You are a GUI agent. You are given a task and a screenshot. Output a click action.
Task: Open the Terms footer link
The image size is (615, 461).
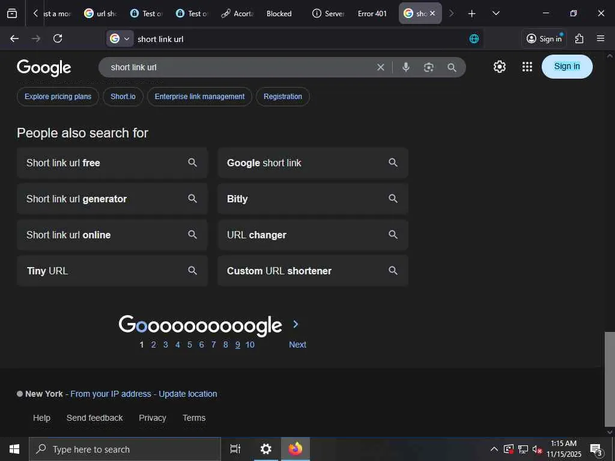(194, 418)
